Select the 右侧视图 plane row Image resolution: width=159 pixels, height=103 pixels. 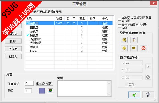click(x=69, y=39)
